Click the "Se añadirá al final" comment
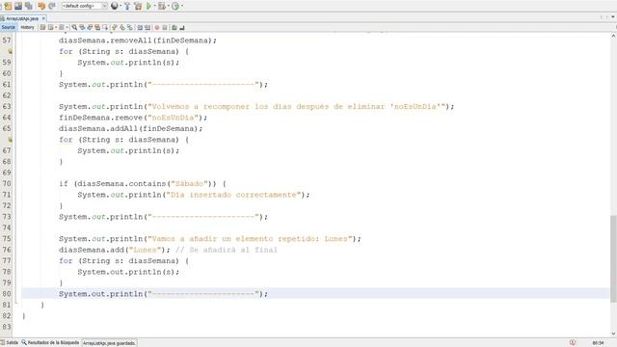 tap(227, 250)
